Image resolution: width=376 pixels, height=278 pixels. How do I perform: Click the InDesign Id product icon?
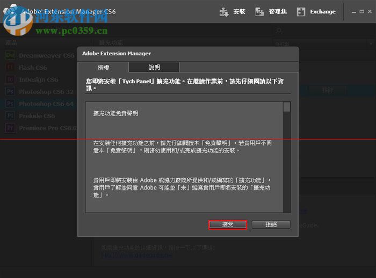[x=10, y=79]
